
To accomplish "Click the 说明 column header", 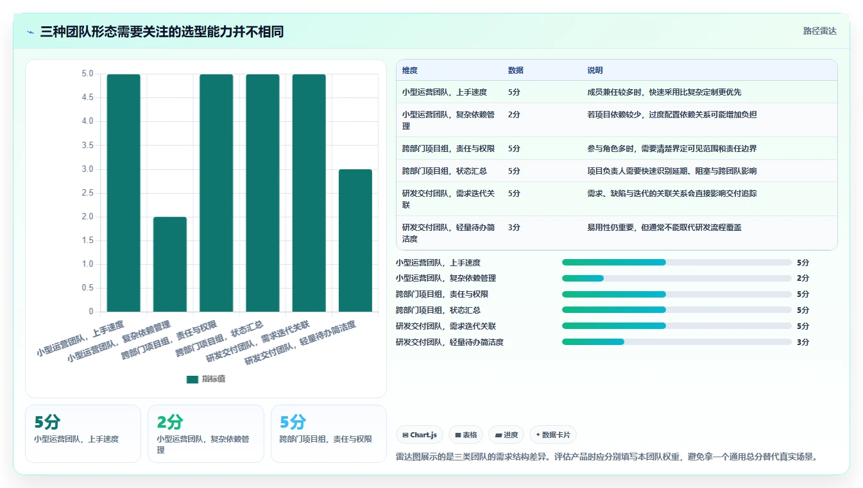I will [x=595, y=71].
